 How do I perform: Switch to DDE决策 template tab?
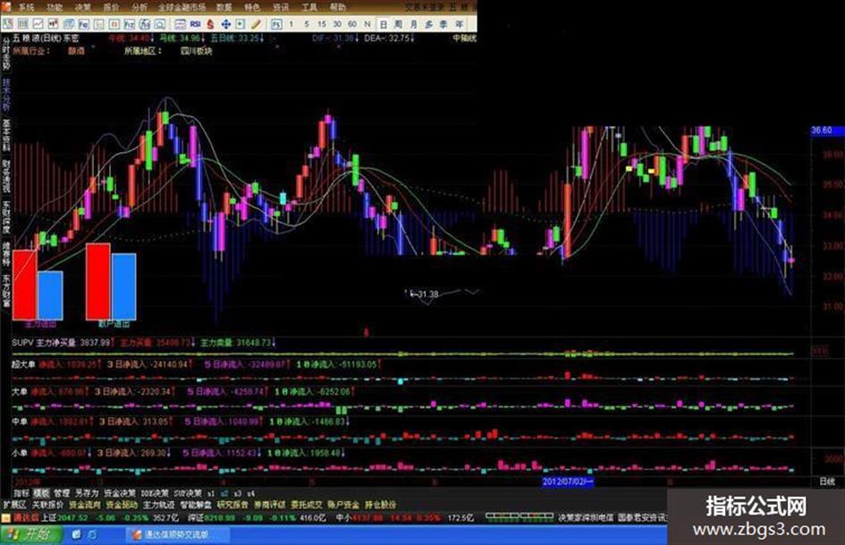pos(155,493)
